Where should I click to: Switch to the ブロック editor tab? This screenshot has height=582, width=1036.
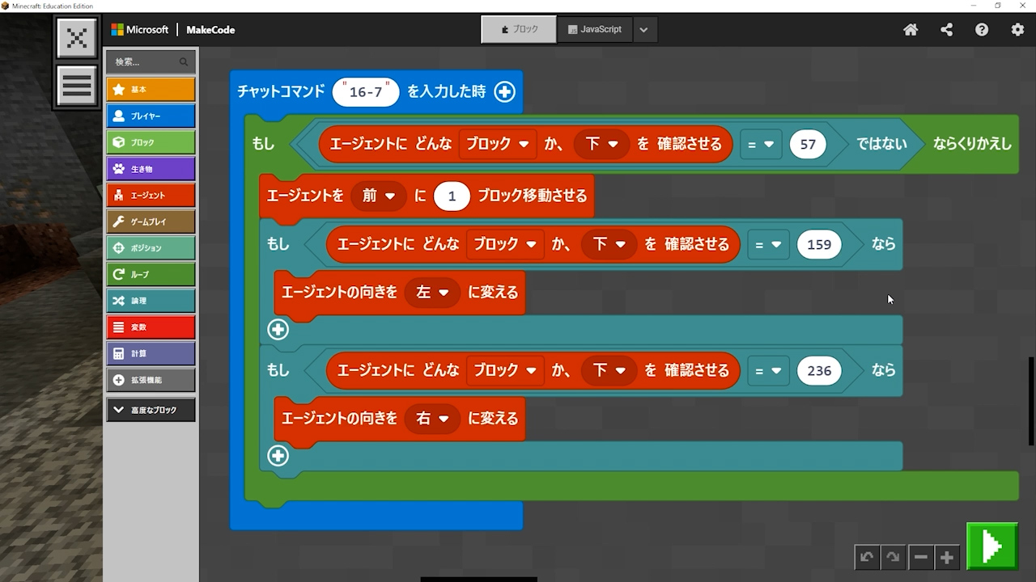[519, 29]
